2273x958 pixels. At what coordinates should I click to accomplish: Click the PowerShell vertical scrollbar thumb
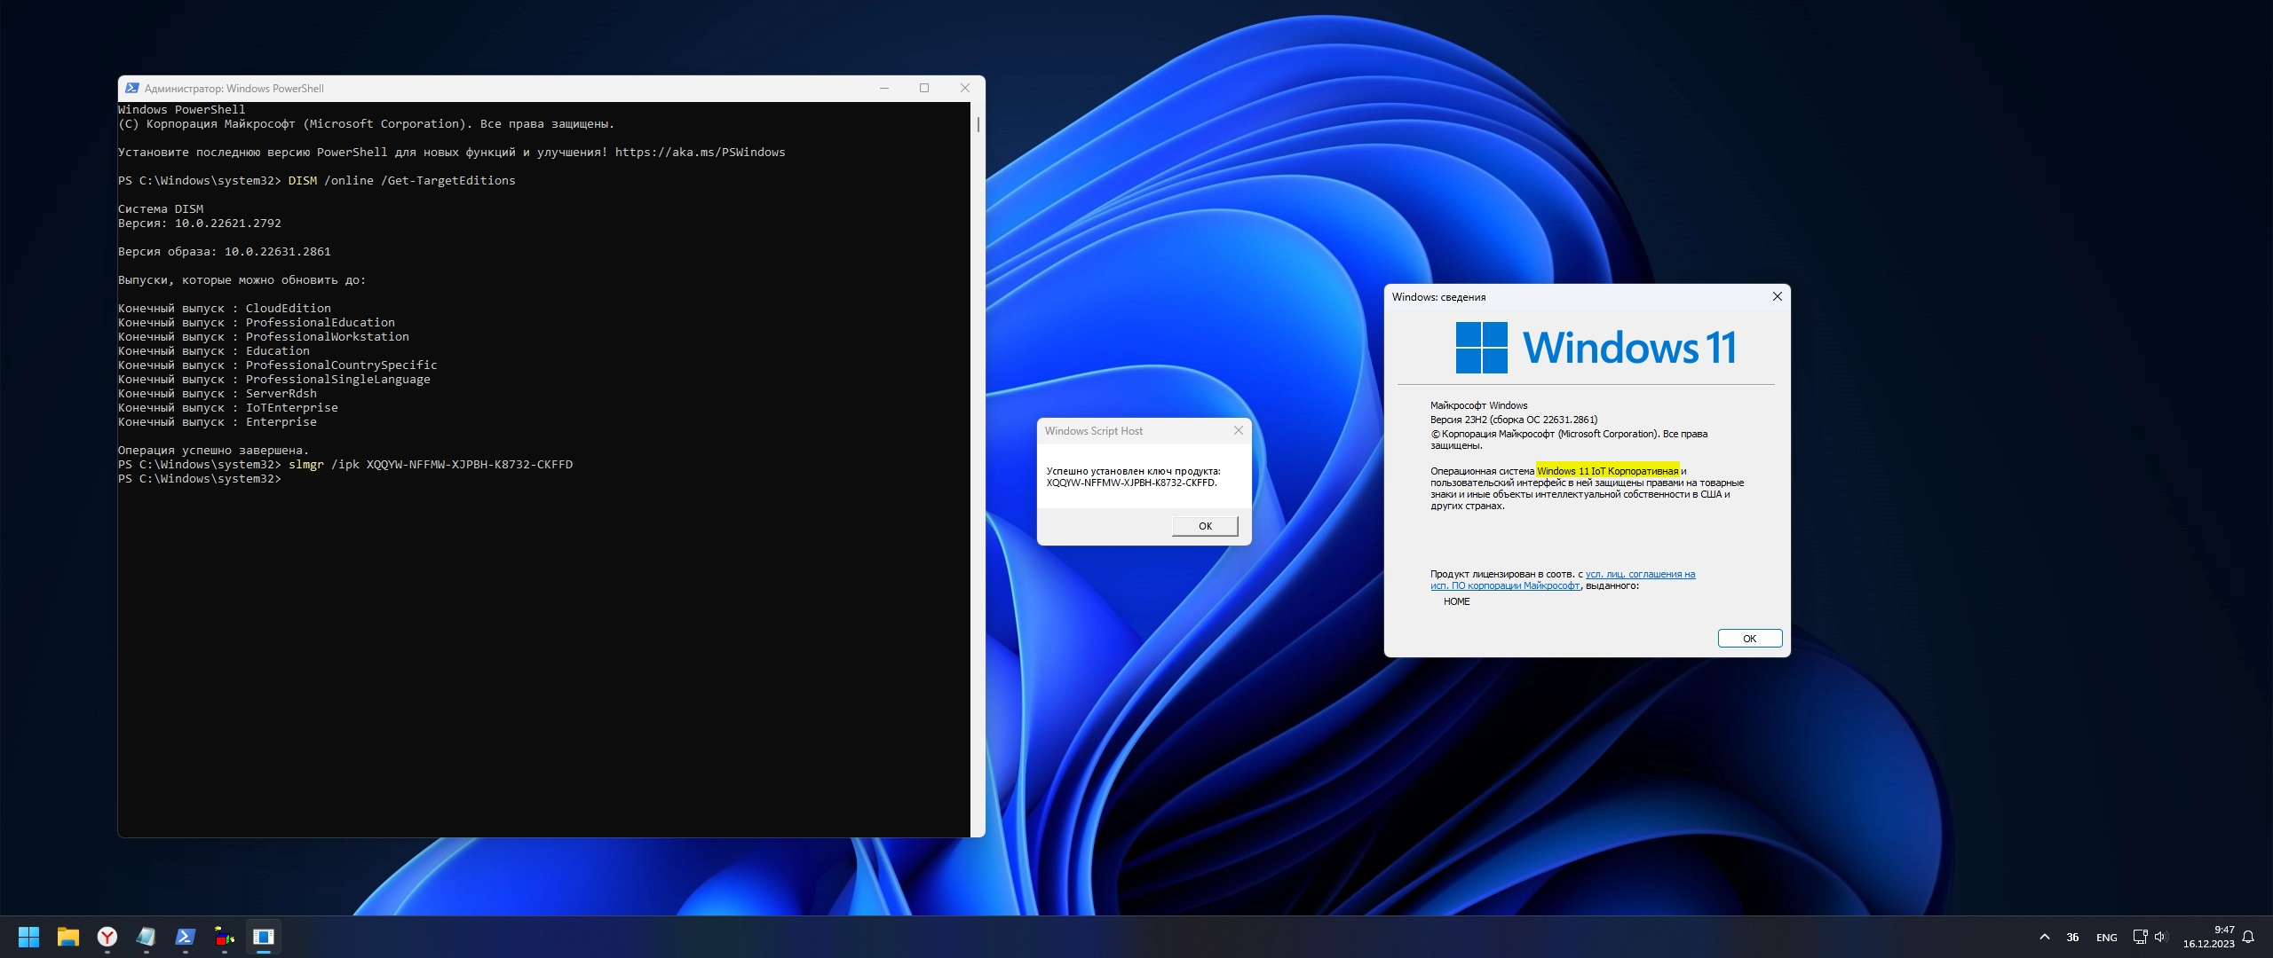(x=978, y=124)
